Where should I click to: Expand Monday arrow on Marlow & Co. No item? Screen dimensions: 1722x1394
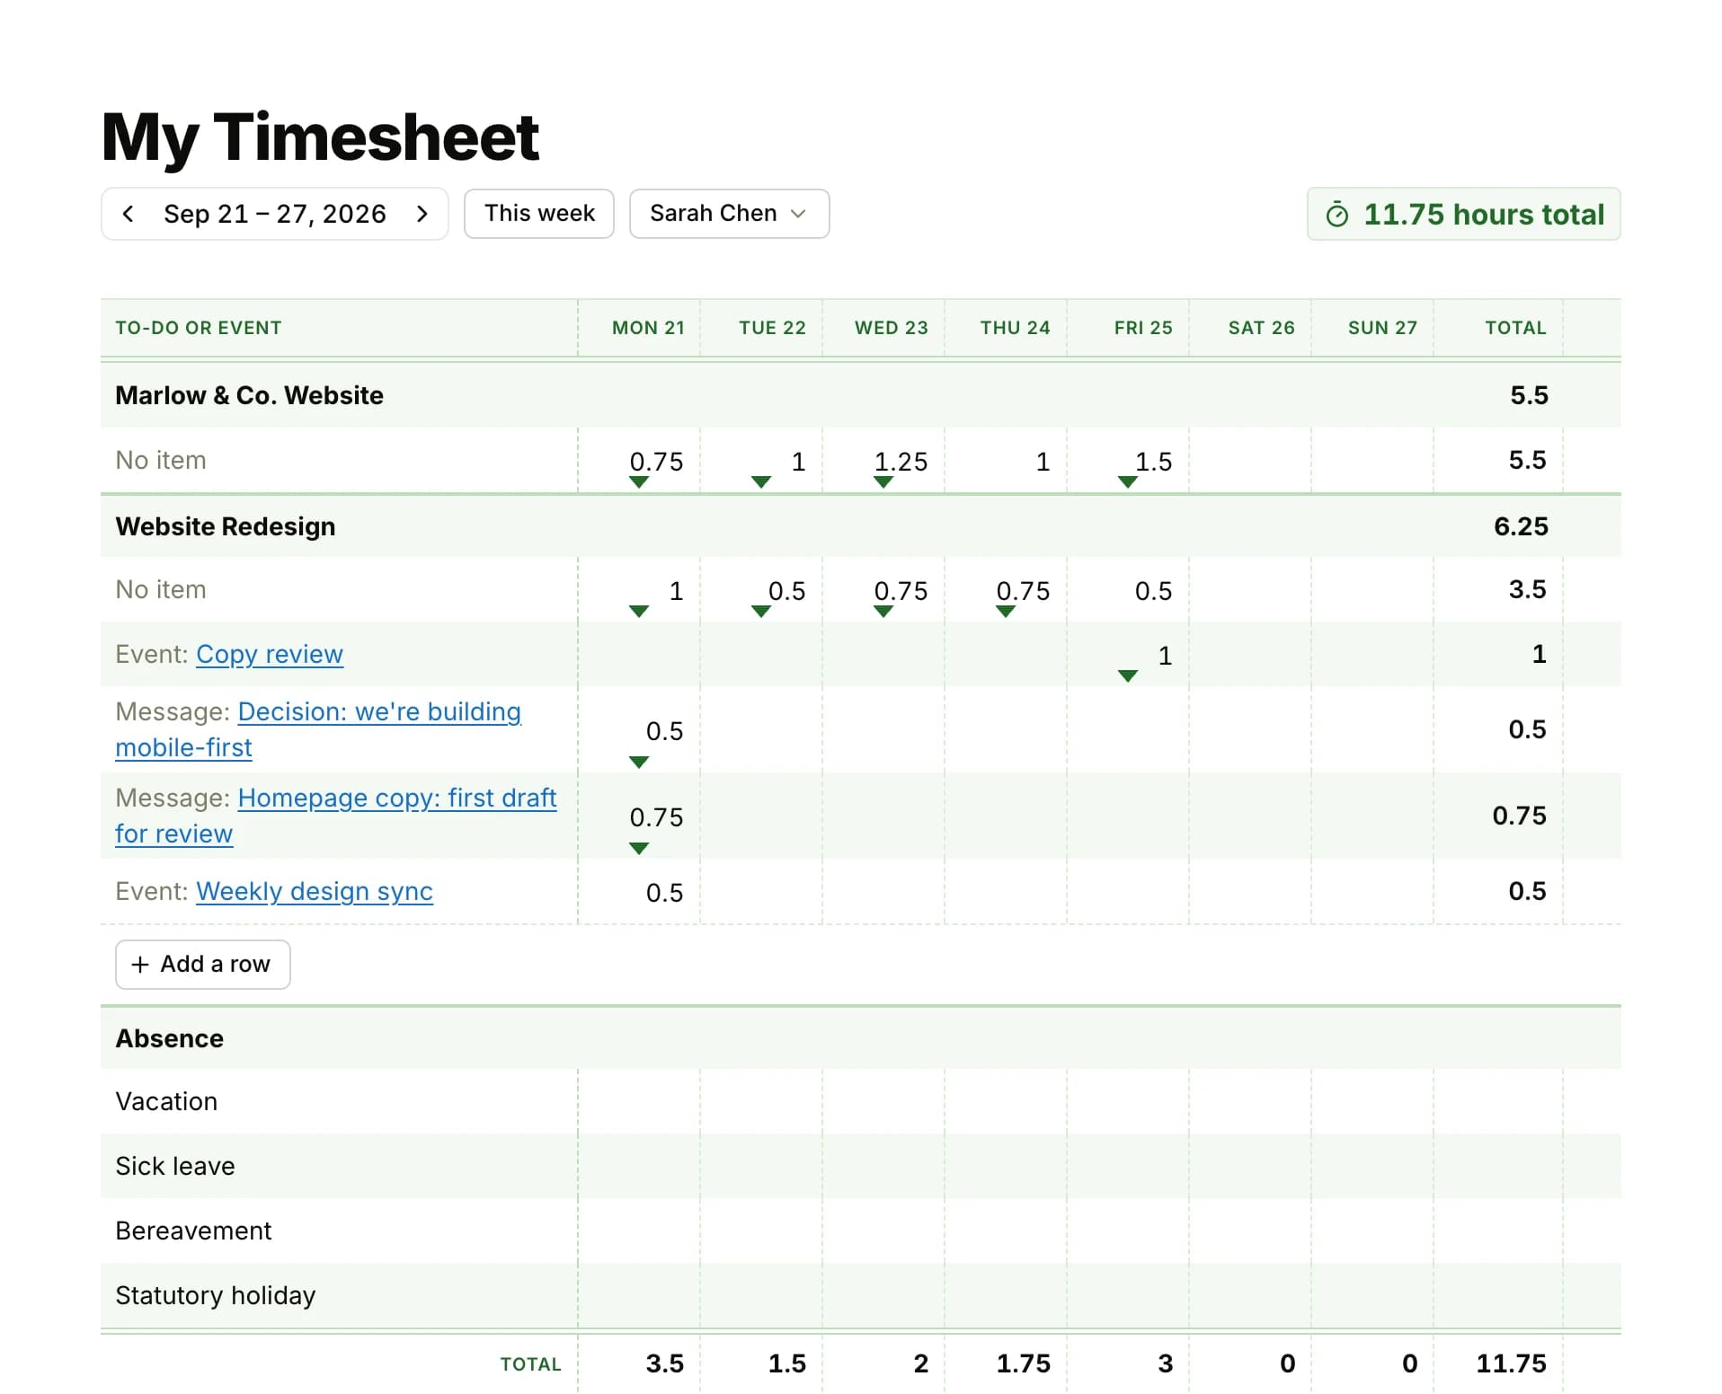pyautogui.click(x=639, y=482)
